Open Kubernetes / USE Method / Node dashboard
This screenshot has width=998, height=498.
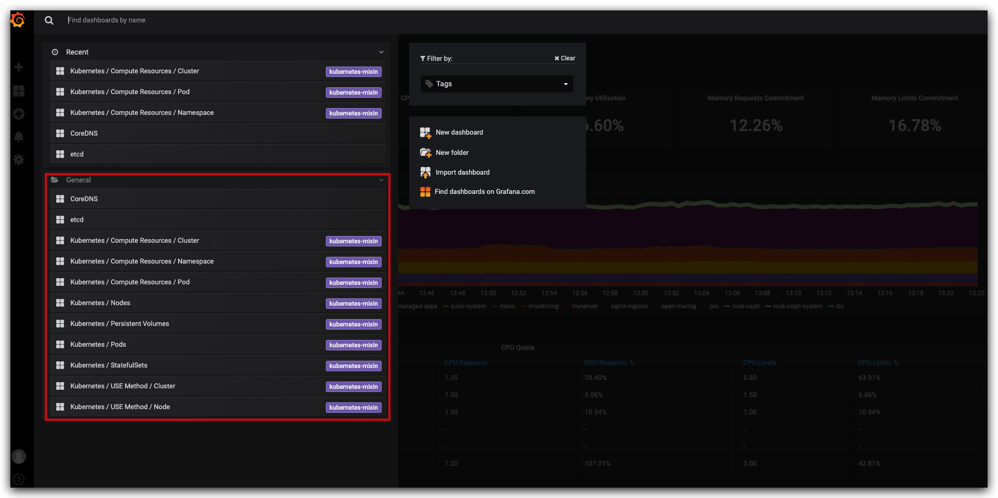tap(219, 407)
